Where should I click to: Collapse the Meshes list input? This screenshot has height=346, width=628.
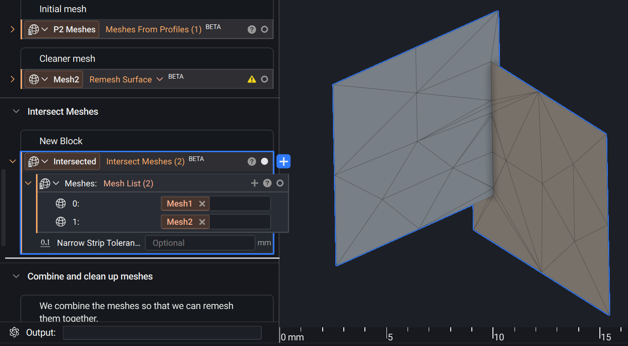click(28, 184)
